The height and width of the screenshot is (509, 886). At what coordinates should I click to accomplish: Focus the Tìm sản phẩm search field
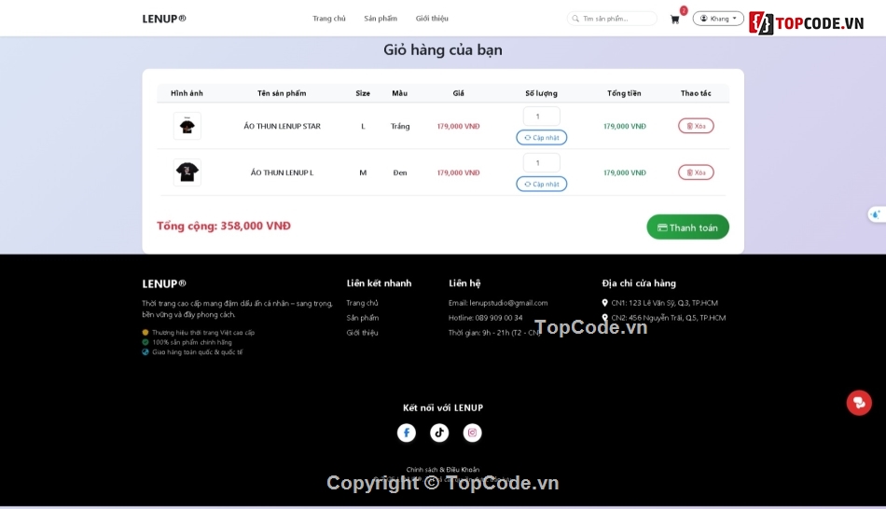pos(612,19)
